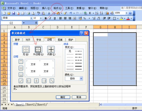The image size is (142, 111).
Task: Toggle Underline formatting button
Action: (x=55, y=18)
